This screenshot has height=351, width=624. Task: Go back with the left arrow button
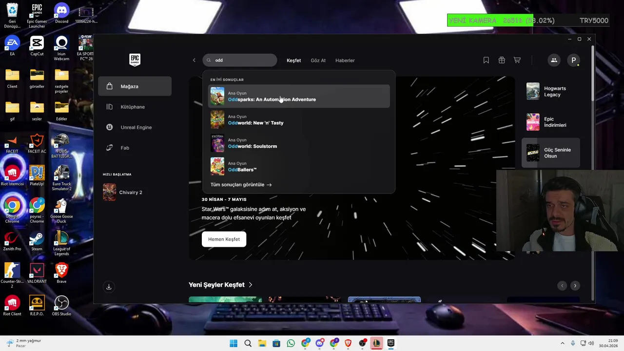click(194, 60)
